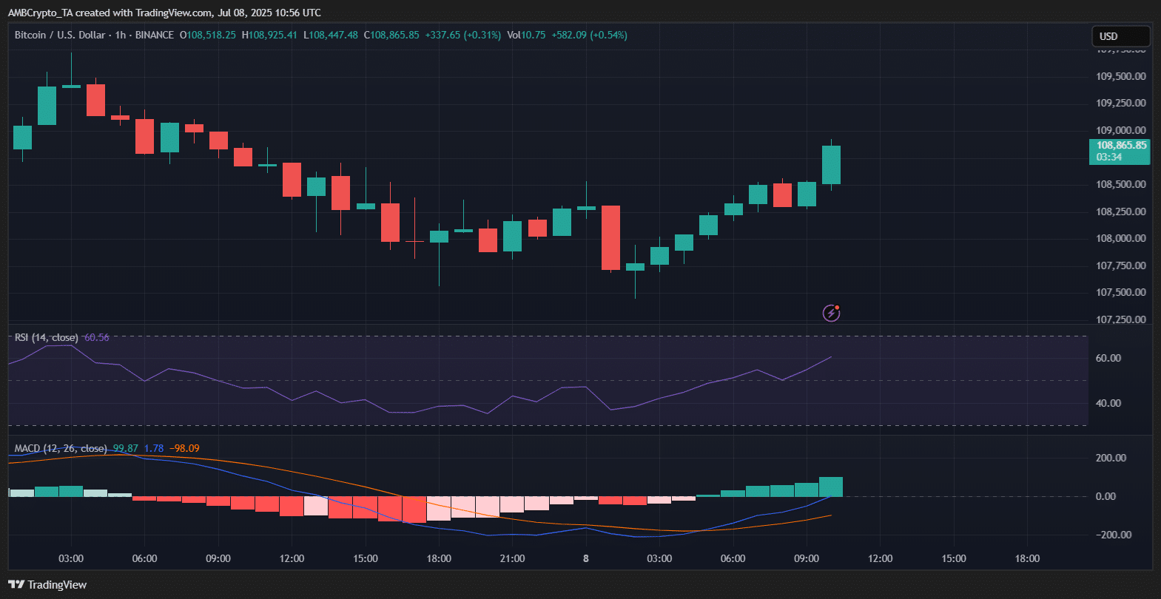Click the 107,750.00 price axis label
The image size is (1161, 599).
point(1120,265)
